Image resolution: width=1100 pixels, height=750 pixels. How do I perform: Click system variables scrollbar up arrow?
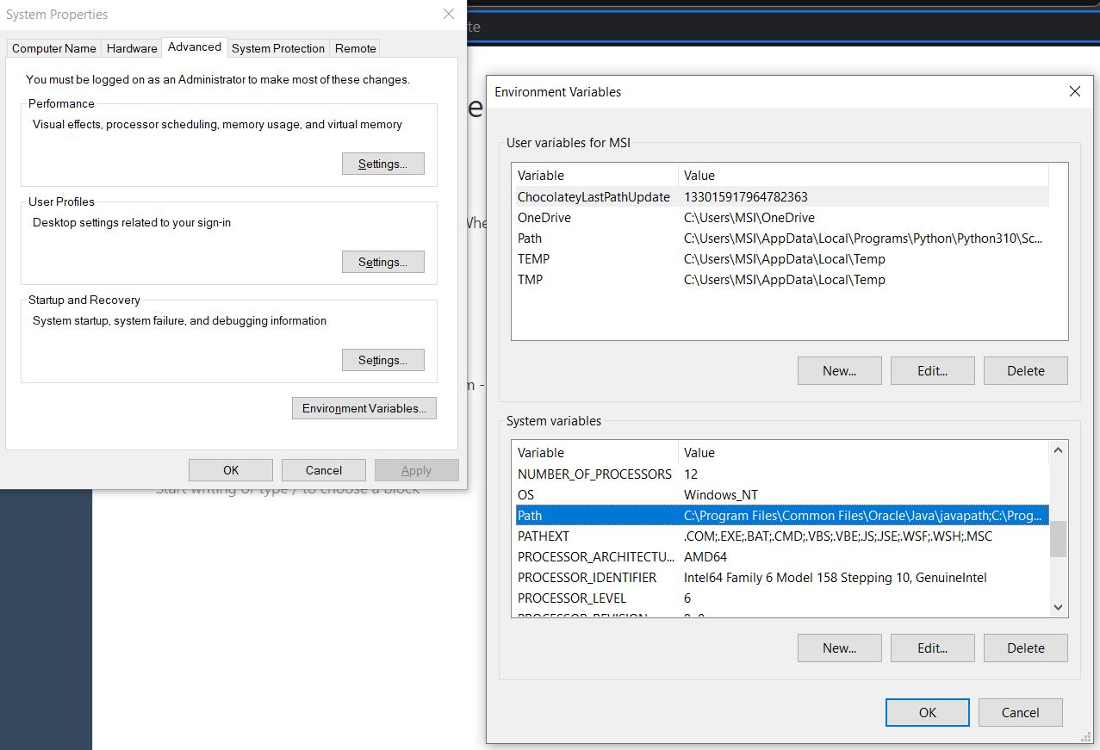[x=1059, y=449]
